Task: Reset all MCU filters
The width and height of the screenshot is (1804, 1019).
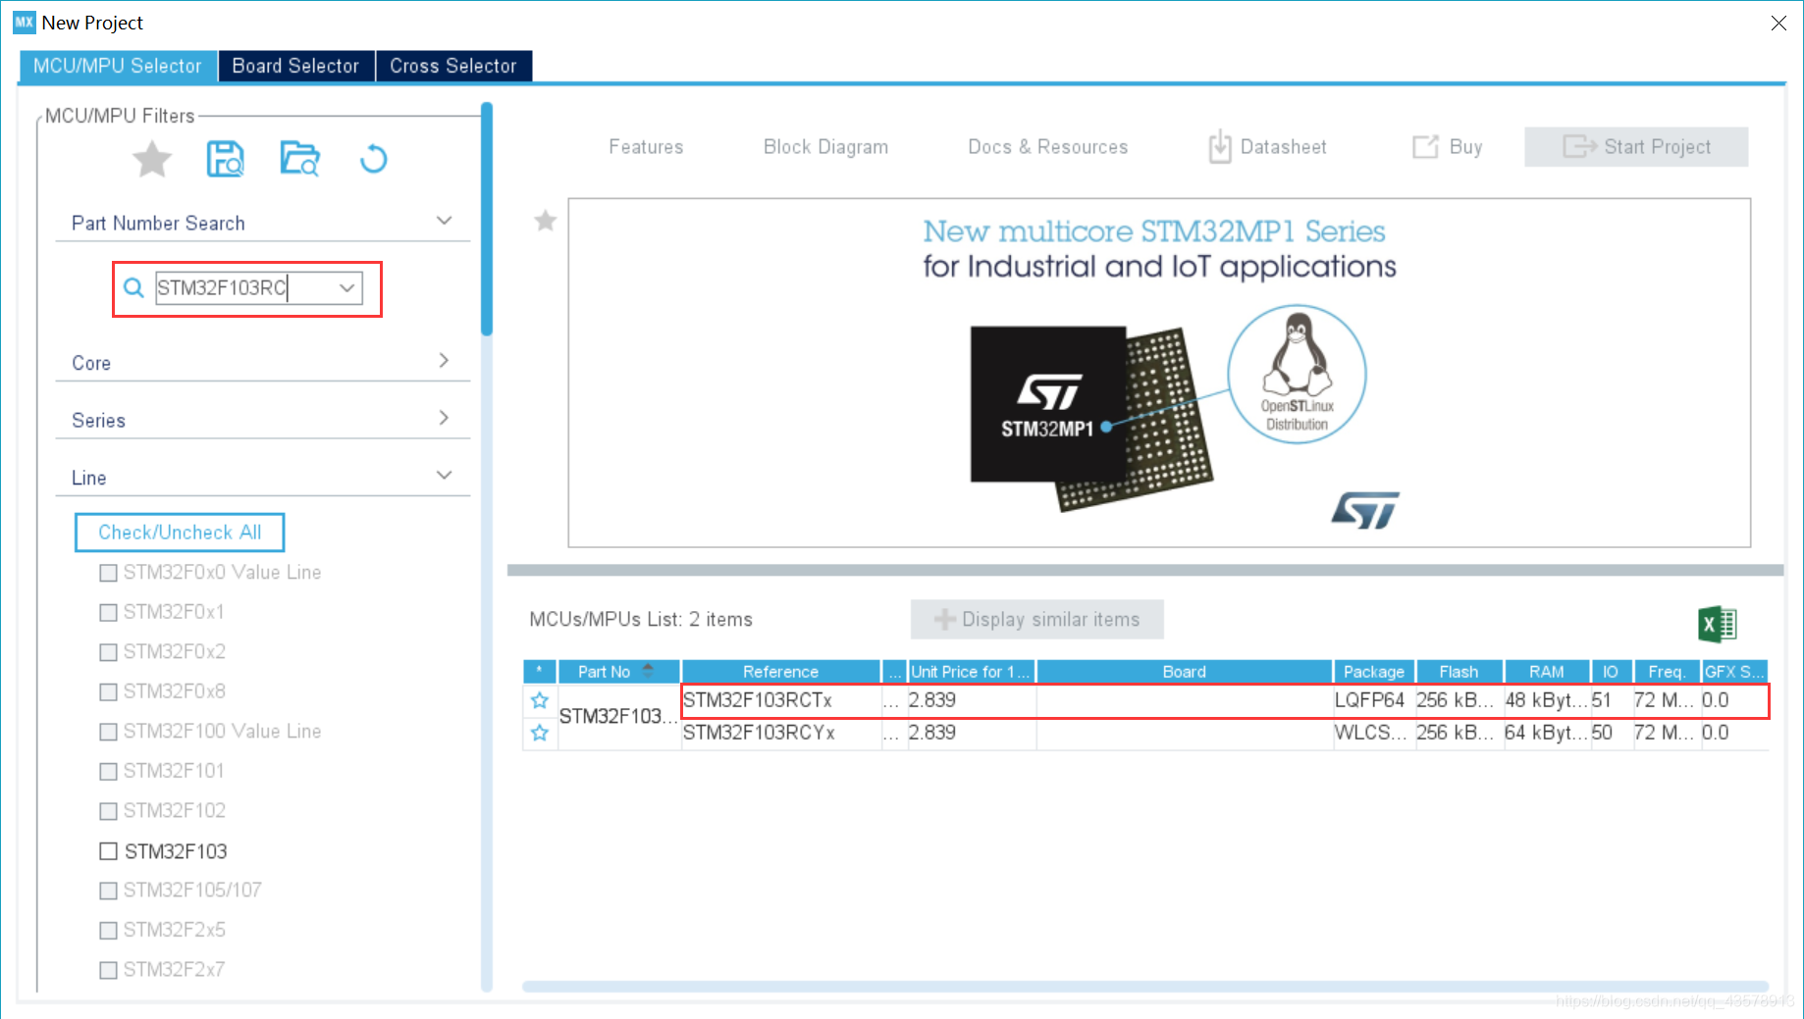Action: click(373, 159)
